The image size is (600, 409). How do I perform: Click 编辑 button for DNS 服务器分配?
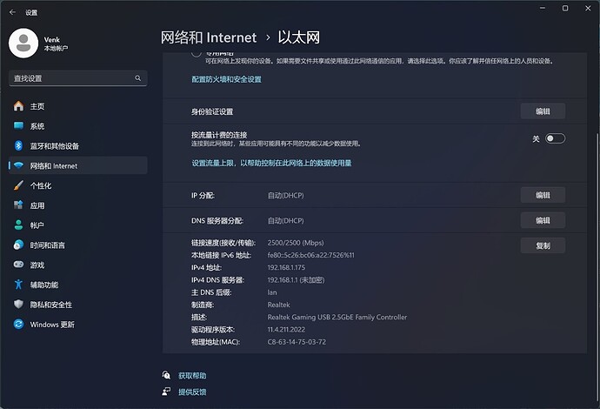pyautogui.click(x=543, y=220)
